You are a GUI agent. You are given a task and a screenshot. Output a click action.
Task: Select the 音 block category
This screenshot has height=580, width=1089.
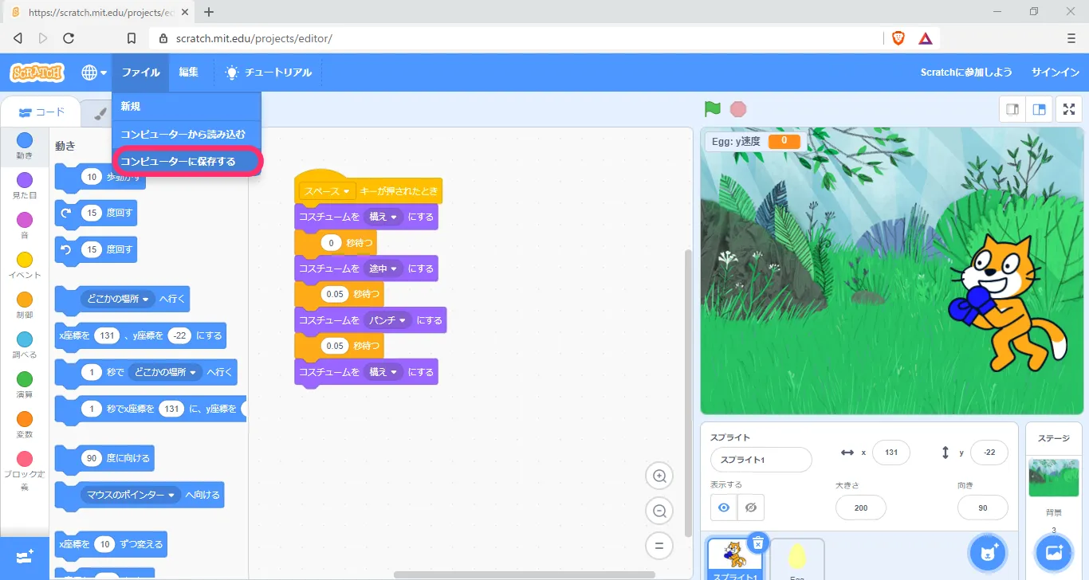pyautogui.click(x=25, y=226)
